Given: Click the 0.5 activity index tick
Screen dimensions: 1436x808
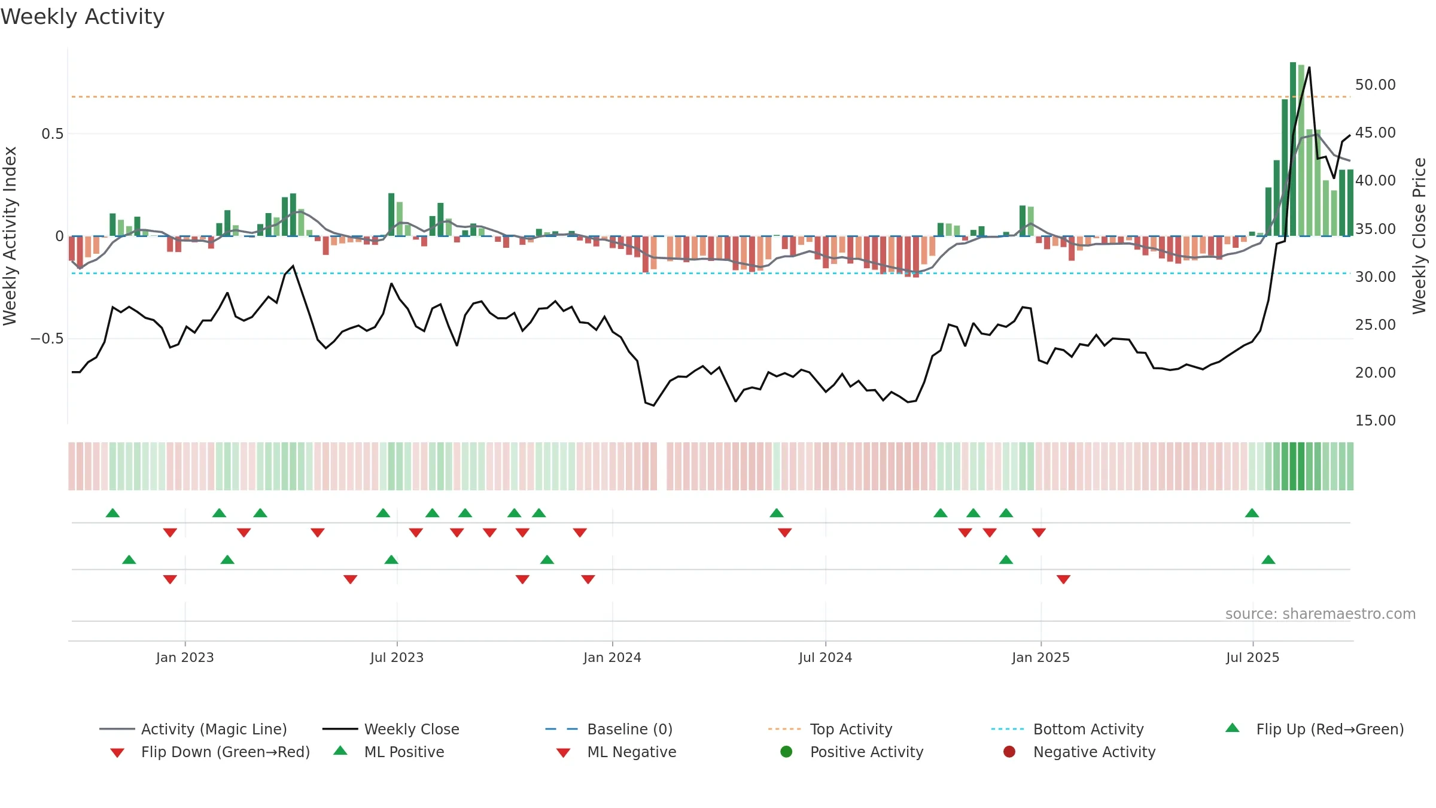Looking at the screenshot, I should point(52,133).
